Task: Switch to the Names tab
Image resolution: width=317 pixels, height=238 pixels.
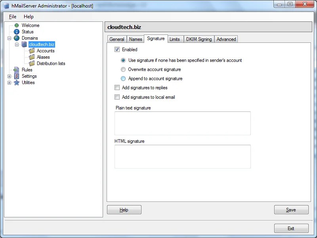Action: point(136,39)
